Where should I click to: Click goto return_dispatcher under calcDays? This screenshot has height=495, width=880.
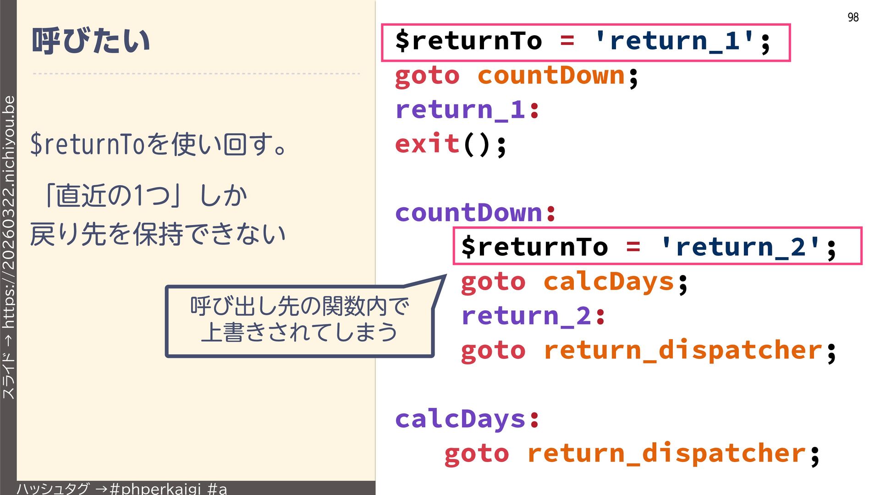point(632,454)
